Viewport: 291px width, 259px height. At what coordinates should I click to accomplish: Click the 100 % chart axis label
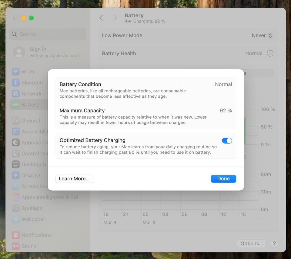click(268, 109)
